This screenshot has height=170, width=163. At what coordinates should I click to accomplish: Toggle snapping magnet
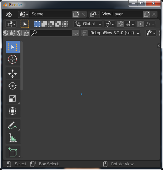click(120, 24)
